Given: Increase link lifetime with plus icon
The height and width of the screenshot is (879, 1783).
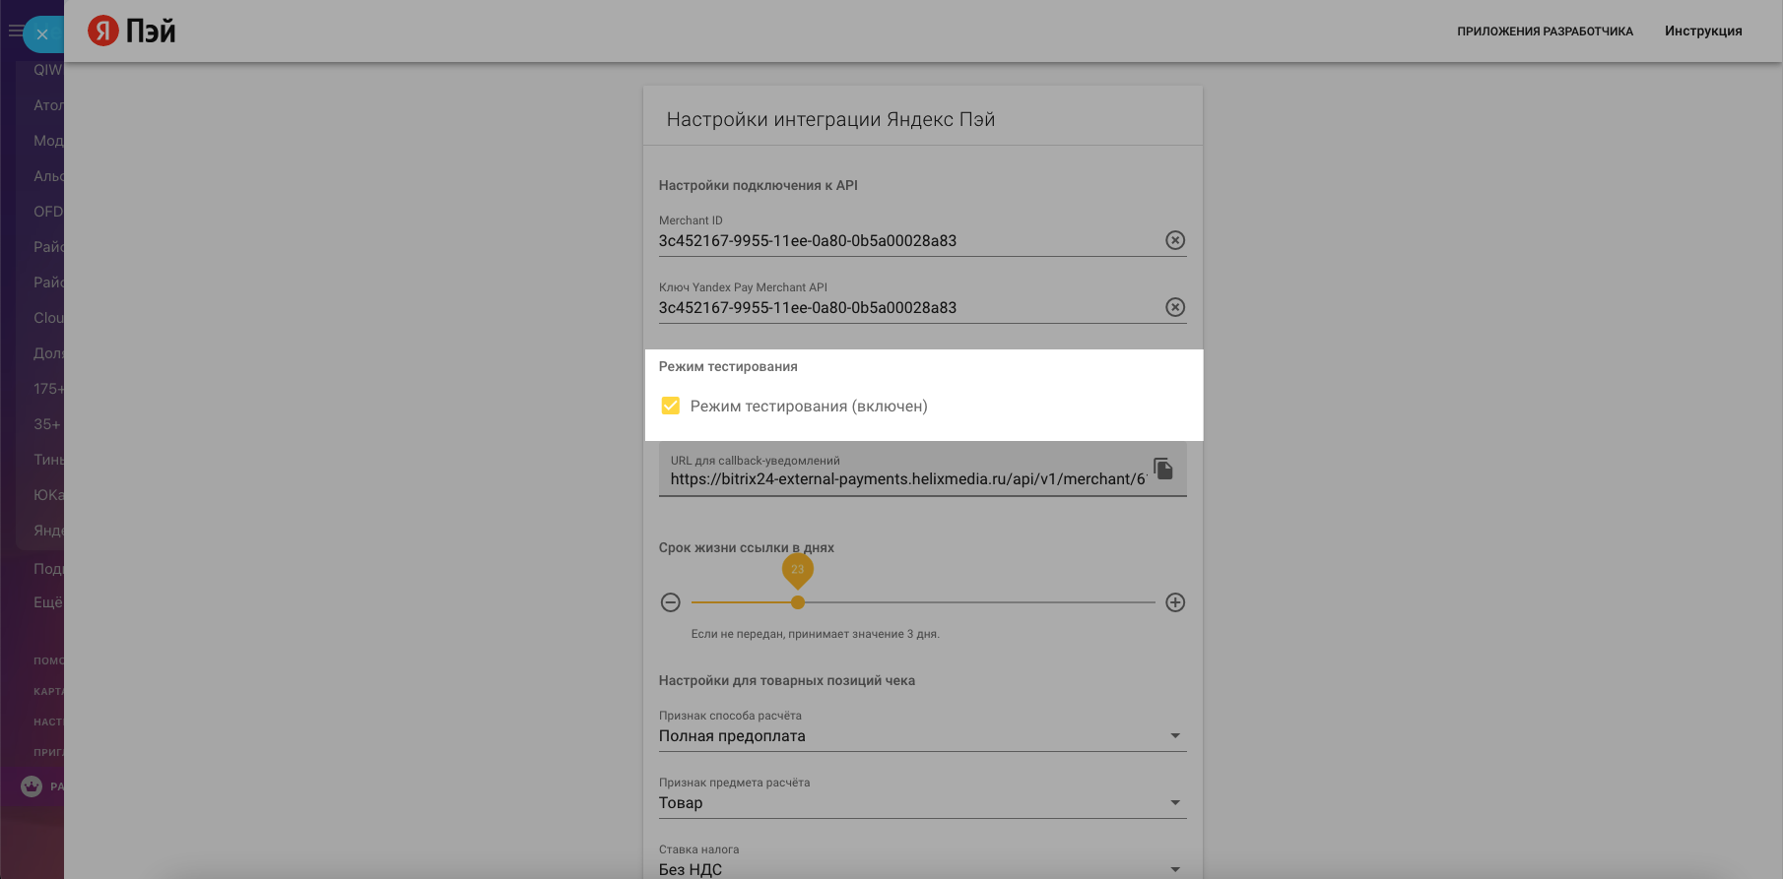Looking at the screenshot, I should pos(1175,602).
